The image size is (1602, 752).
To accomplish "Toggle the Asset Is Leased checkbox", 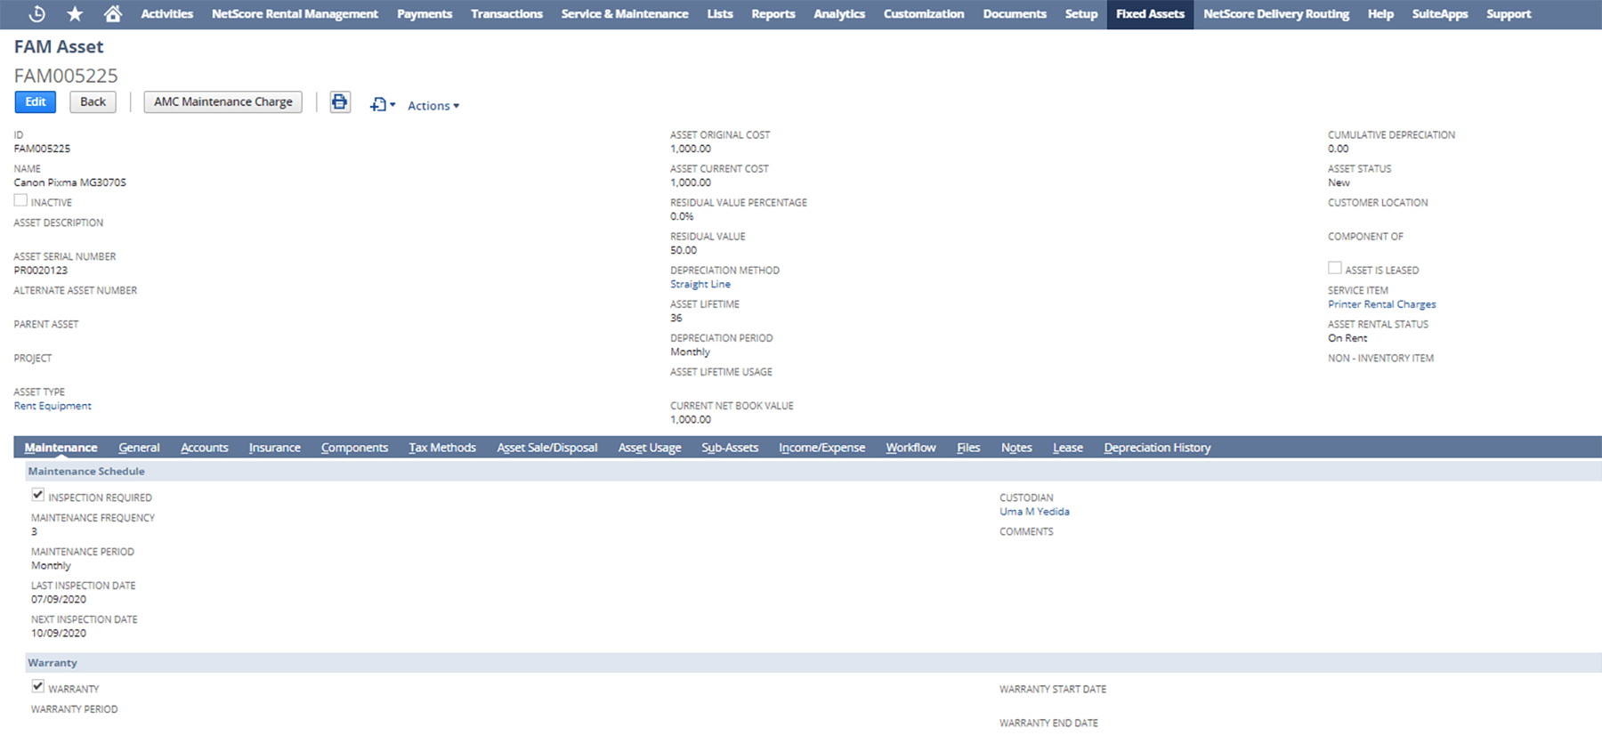I will 1334,269.
